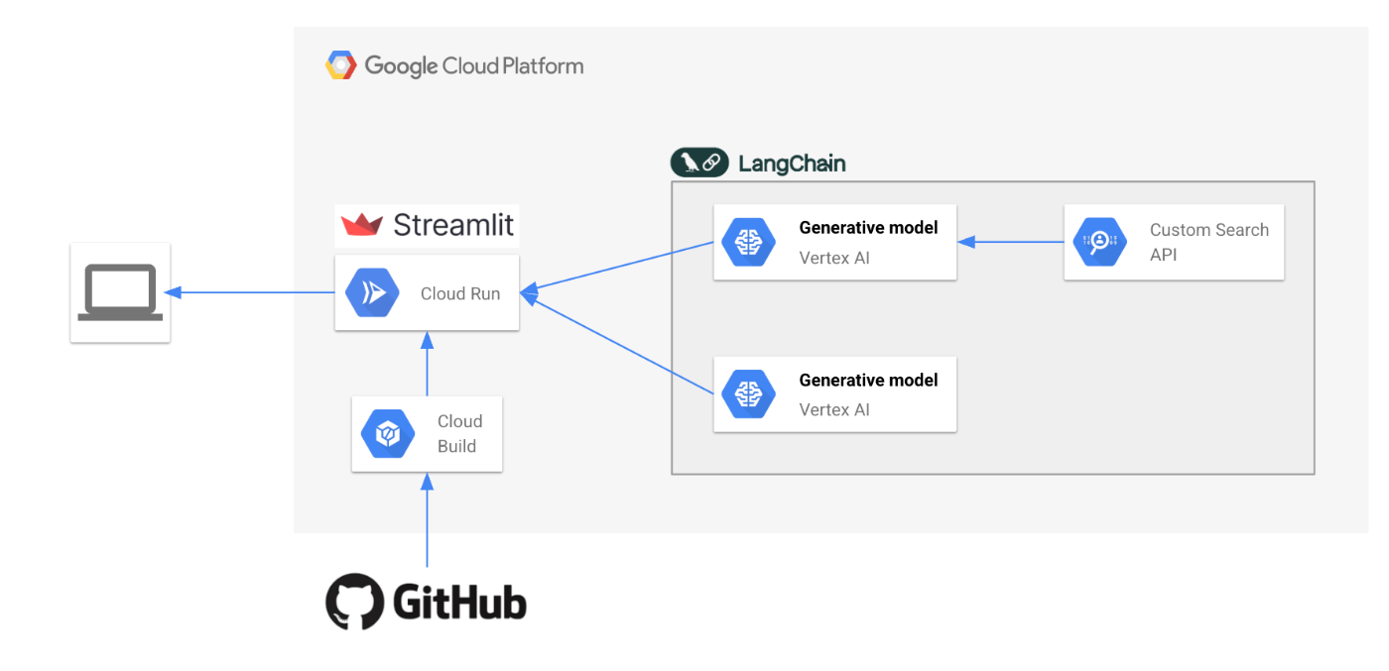The height and width of the screenshot is (671, 1389).
Task: Click the Vertex AI brain icon beside Custom Search
Action: tap(748, 242)
